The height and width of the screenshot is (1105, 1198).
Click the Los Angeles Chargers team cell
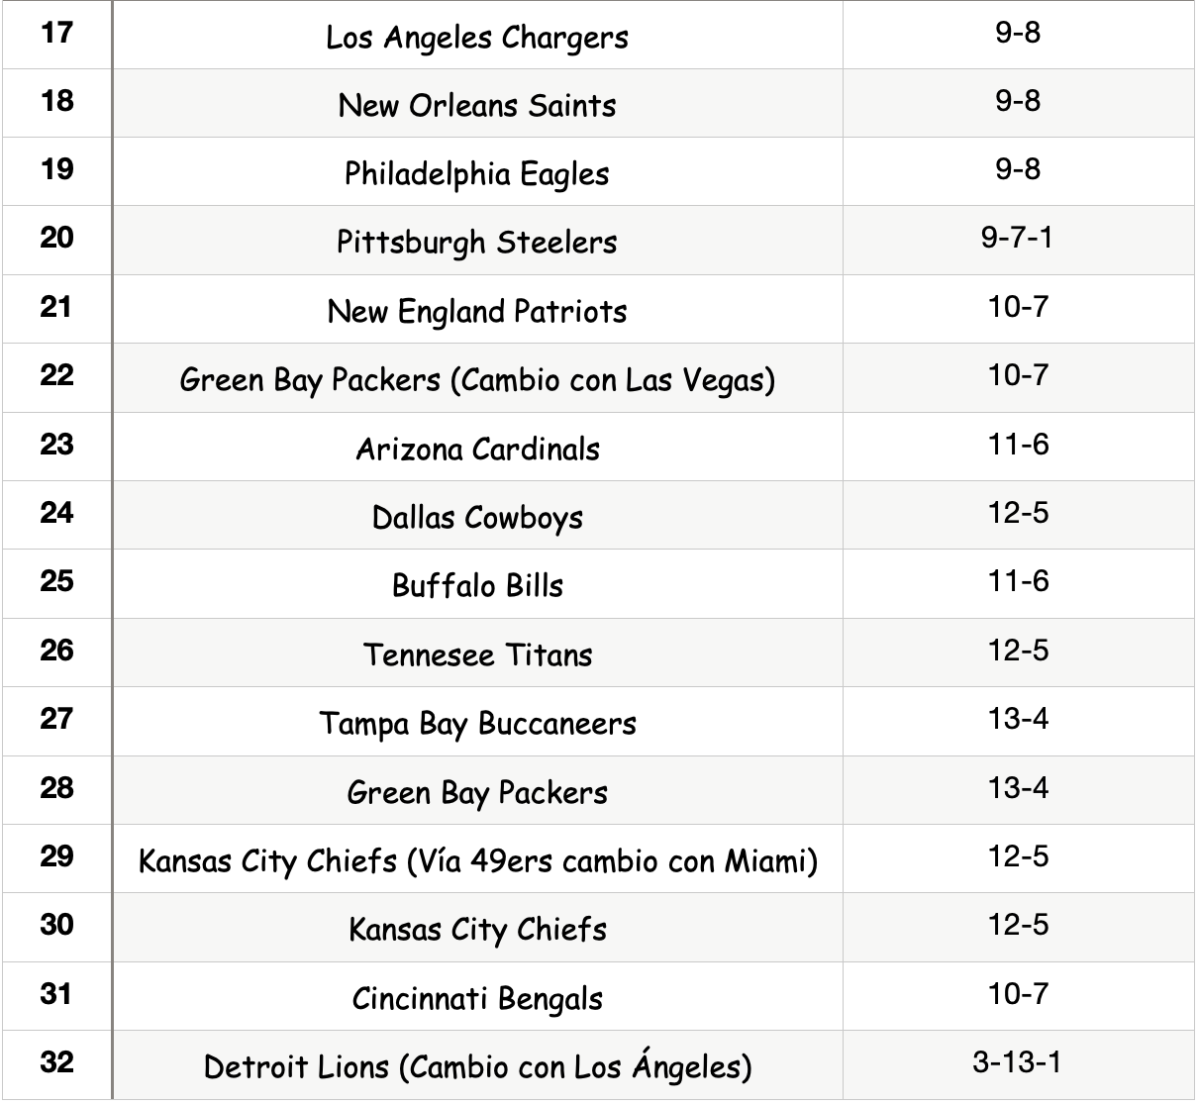[x=477, y=38]
